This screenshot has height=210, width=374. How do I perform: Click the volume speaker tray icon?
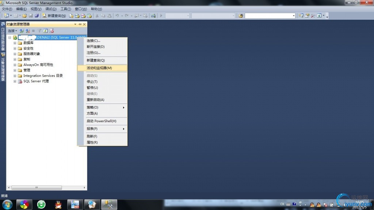coord(345,205)
